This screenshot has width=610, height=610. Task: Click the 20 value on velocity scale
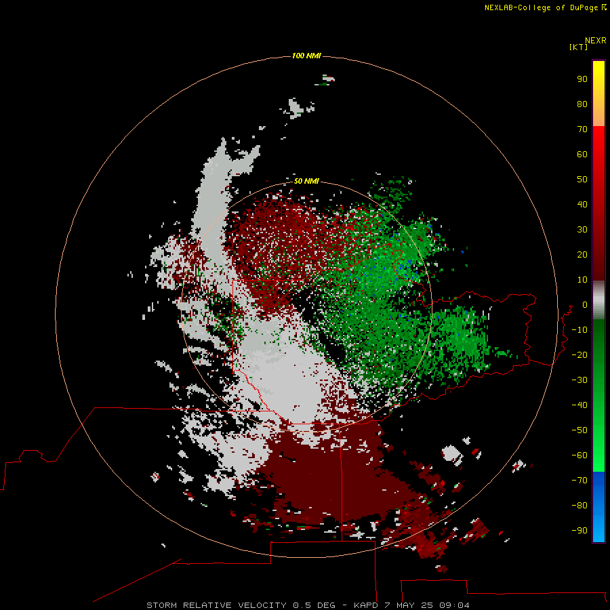(582, 254)
